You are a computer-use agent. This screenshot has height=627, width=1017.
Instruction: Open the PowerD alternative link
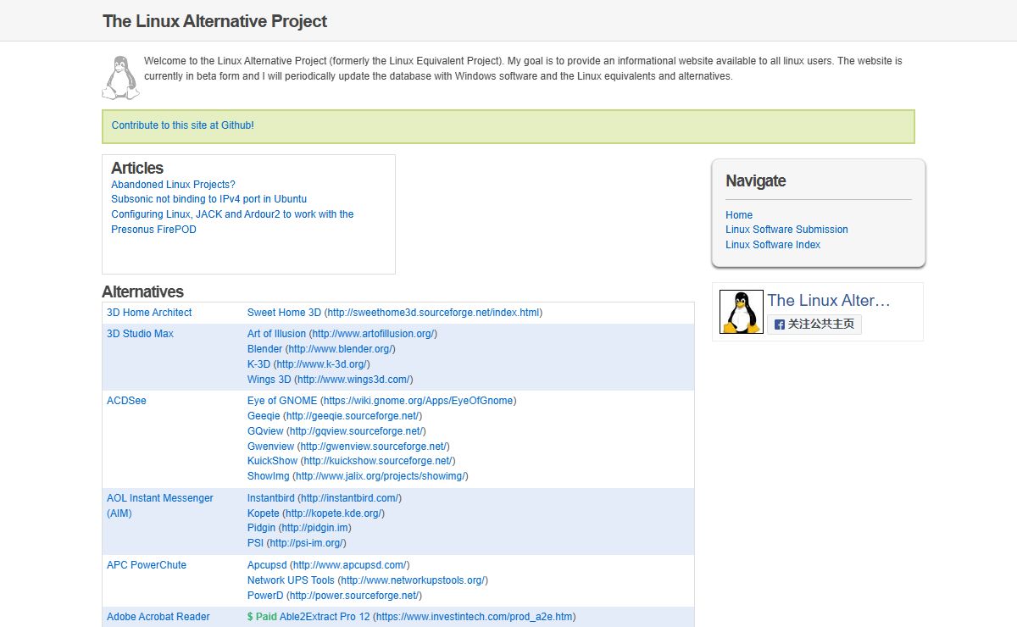pos(265,596)
